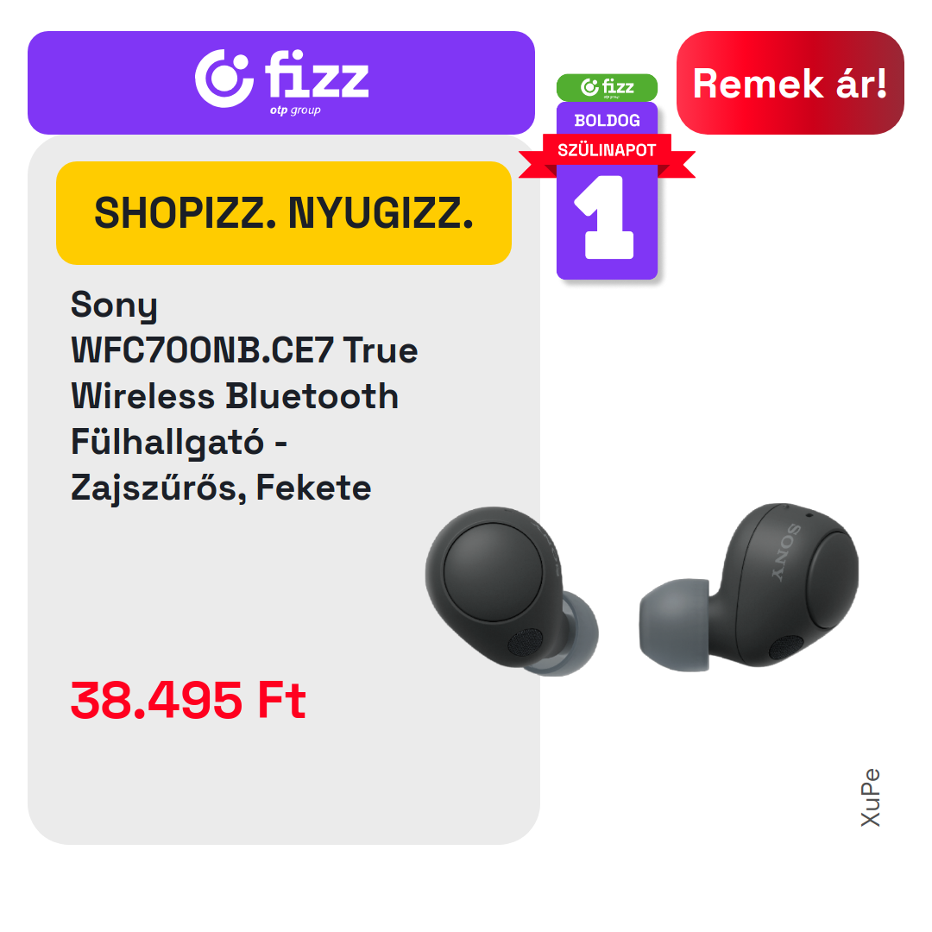Click the BOLDOG purple label
932x932 pixels.
pos(607,120)
